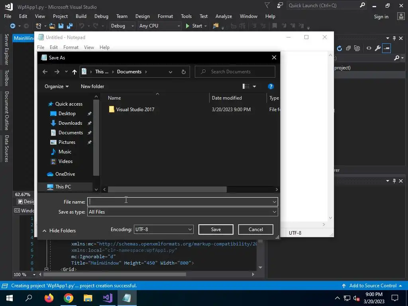Sort files by the Name column header
Screen dimensions: 408x306
[114, 98]
